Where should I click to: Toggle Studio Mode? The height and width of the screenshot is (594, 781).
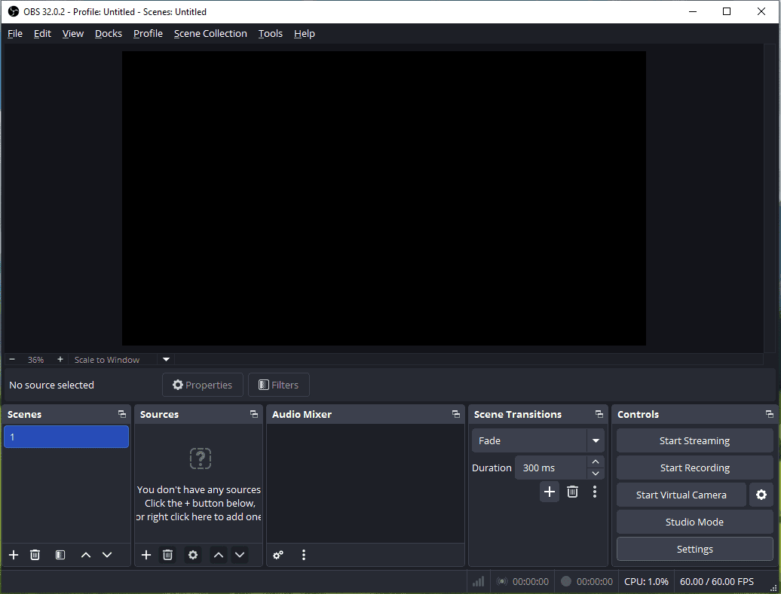pyautogui.click(x=694, y=522)
